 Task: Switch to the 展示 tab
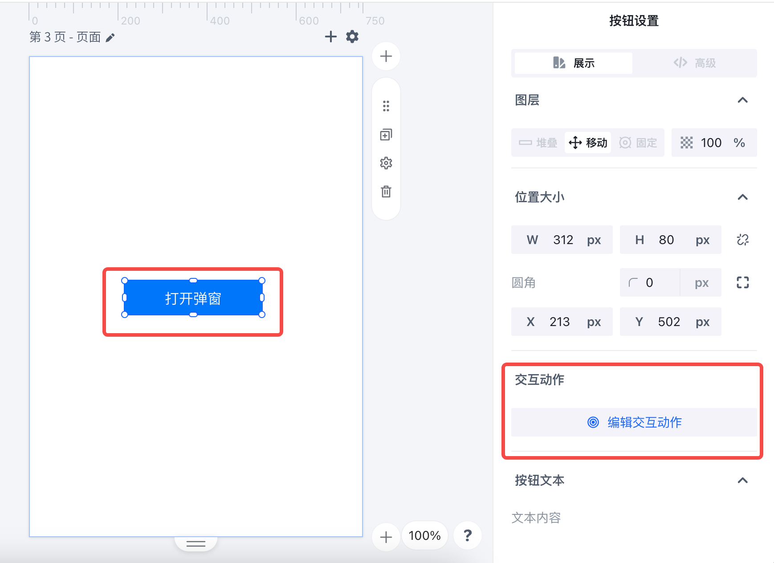tap(574, 63)
